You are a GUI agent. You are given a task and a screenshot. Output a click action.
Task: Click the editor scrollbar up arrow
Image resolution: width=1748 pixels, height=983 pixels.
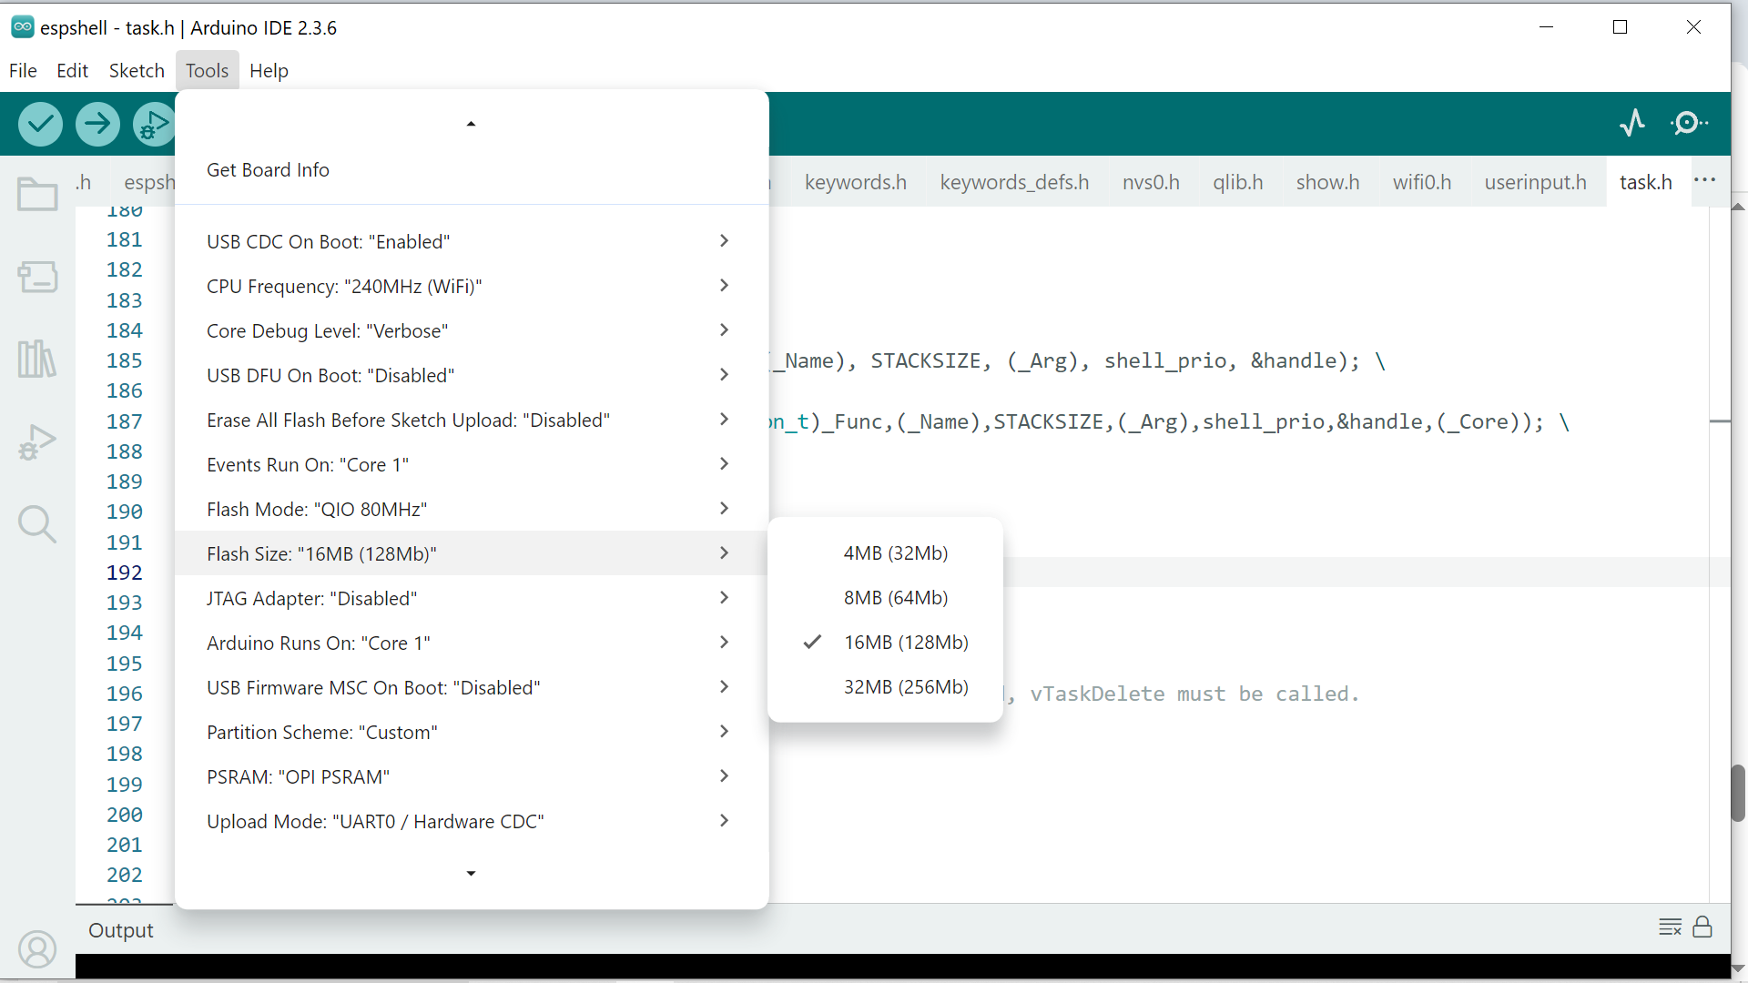1738,208
